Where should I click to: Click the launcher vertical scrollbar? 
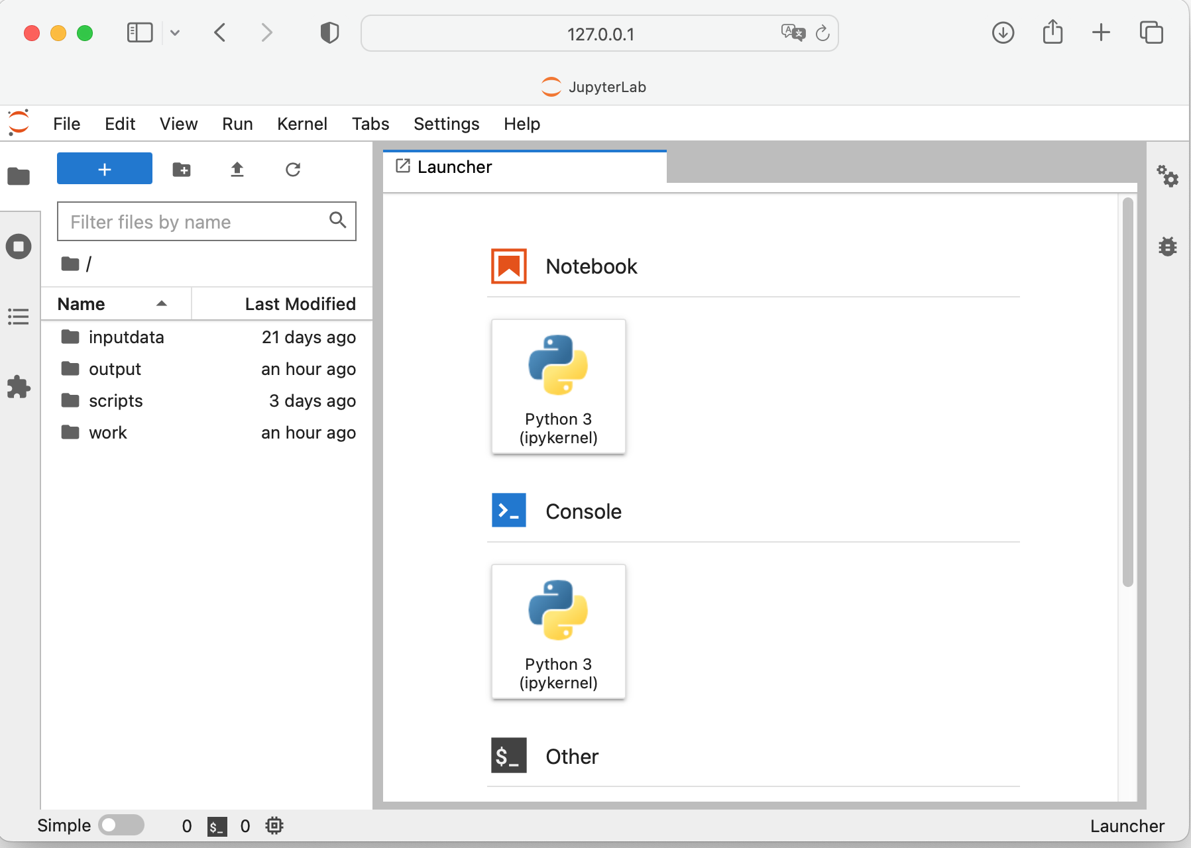[1128, 392]
